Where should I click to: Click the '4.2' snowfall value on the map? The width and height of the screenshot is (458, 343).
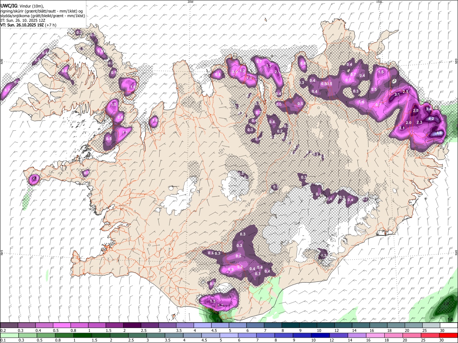pyautogui.click(x=431, y=119)
